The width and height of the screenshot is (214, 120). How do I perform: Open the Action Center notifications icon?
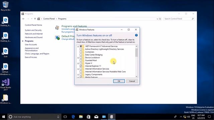tap(209, 117)
